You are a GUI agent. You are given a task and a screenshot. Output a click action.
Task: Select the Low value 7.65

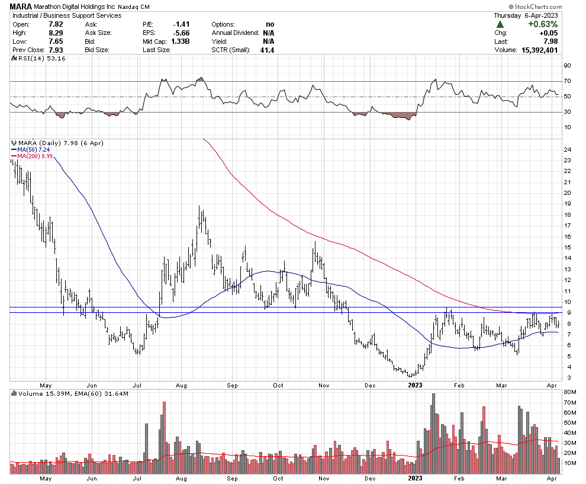point(56,41)
